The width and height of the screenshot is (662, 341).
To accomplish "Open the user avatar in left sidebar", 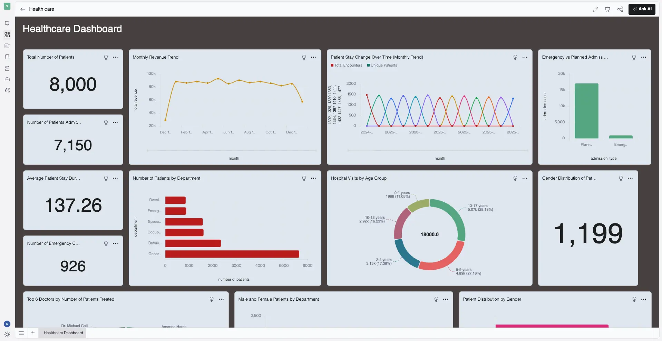I will pyautogui.click(x=7, y=324).
